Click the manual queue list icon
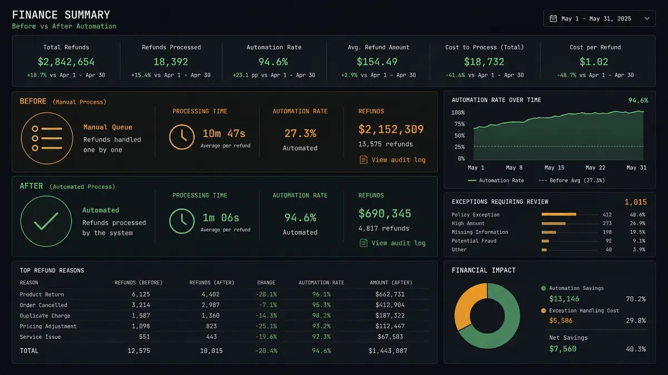The height and width of the screenshot is (375, 668). click(x=47, y=138)
